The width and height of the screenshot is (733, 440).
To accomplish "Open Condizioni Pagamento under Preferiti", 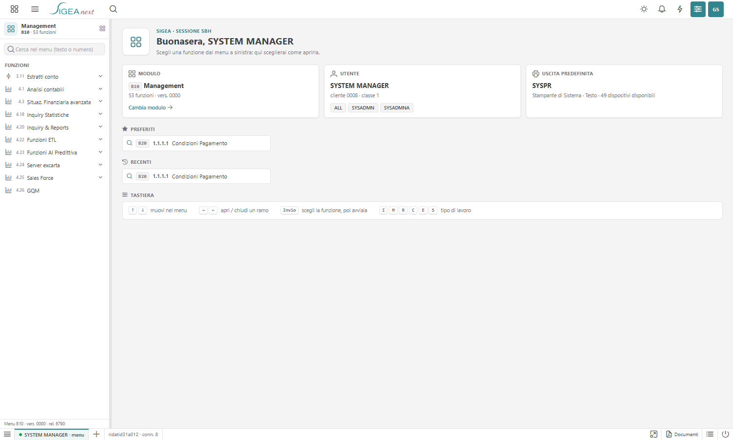I will point(196,143).
